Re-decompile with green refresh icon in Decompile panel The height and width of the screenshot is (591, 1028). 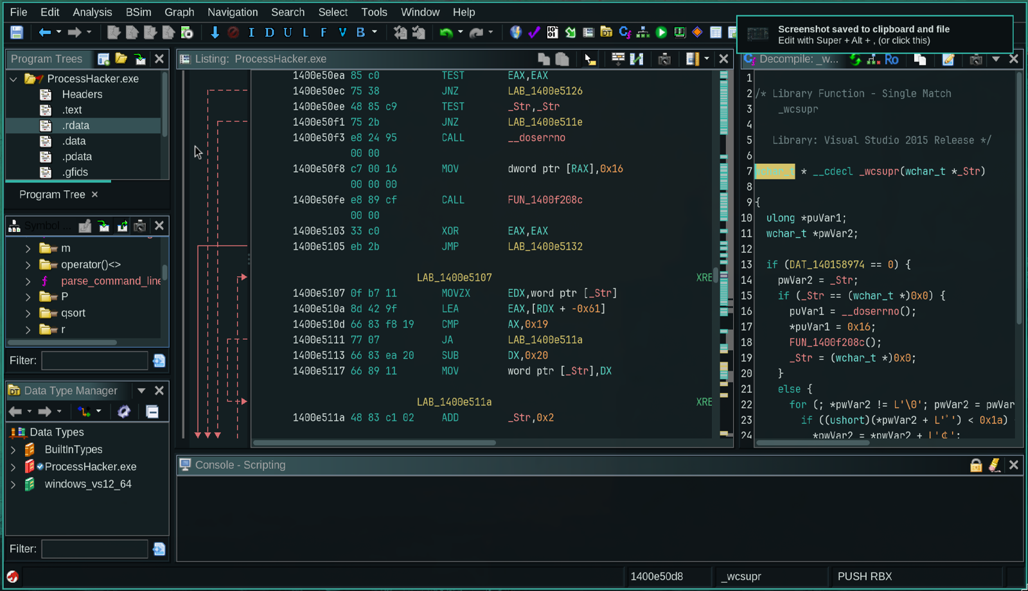(855, 59)
